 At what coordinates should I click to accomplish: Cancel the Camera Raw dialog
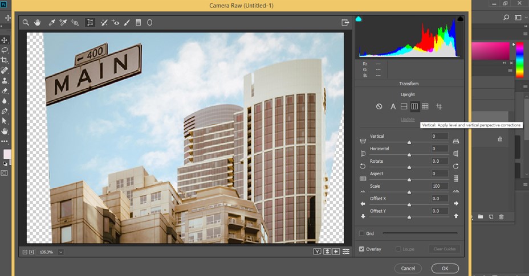[408, 268]
